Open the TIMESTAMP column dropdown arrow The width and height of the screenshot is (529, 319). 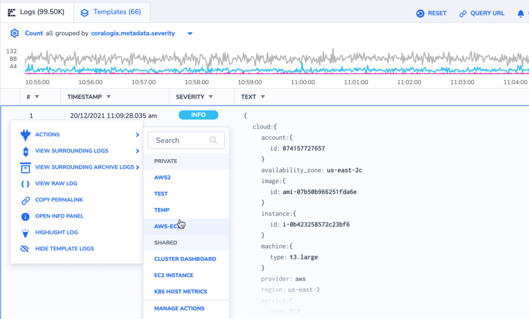coord(108,97)
